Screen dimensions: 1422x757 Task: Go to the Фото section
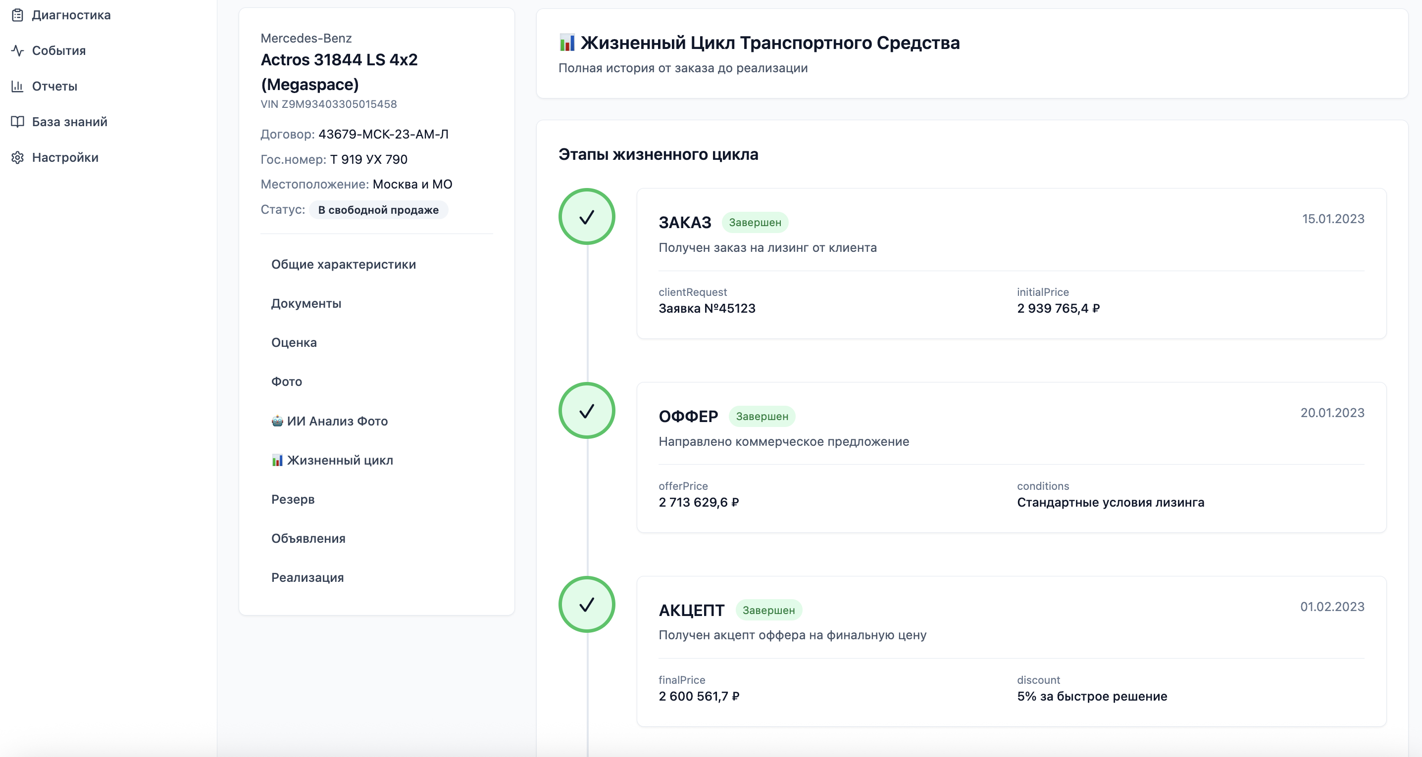tap(287, 382)
